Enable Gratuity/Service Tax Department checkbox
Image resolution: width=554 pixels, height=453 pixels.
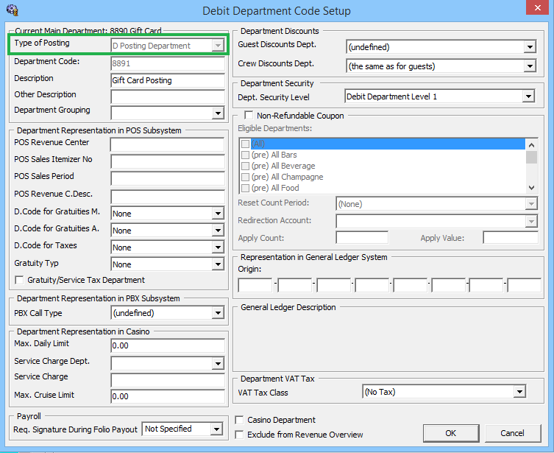pos(19,280)
